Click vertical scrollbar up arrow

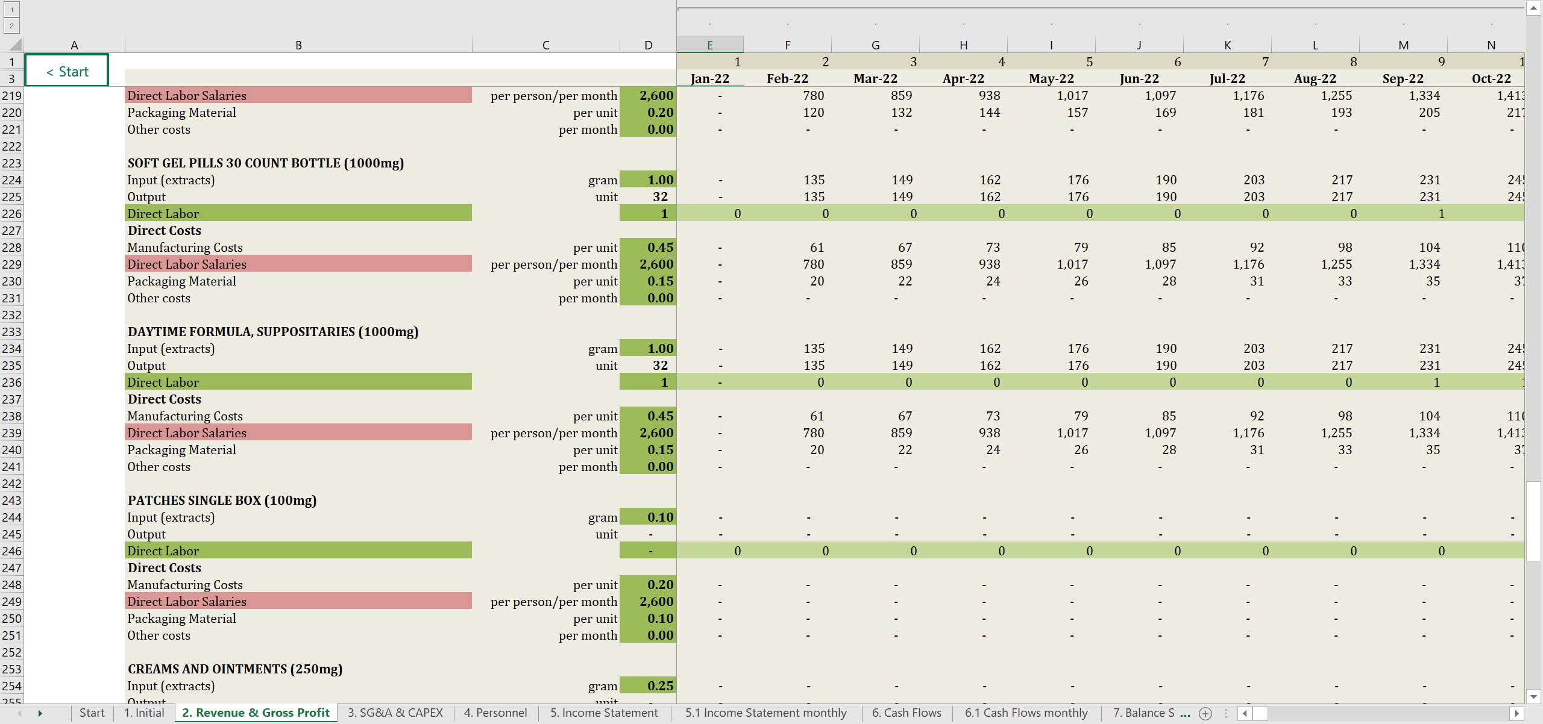[1533, 8]
